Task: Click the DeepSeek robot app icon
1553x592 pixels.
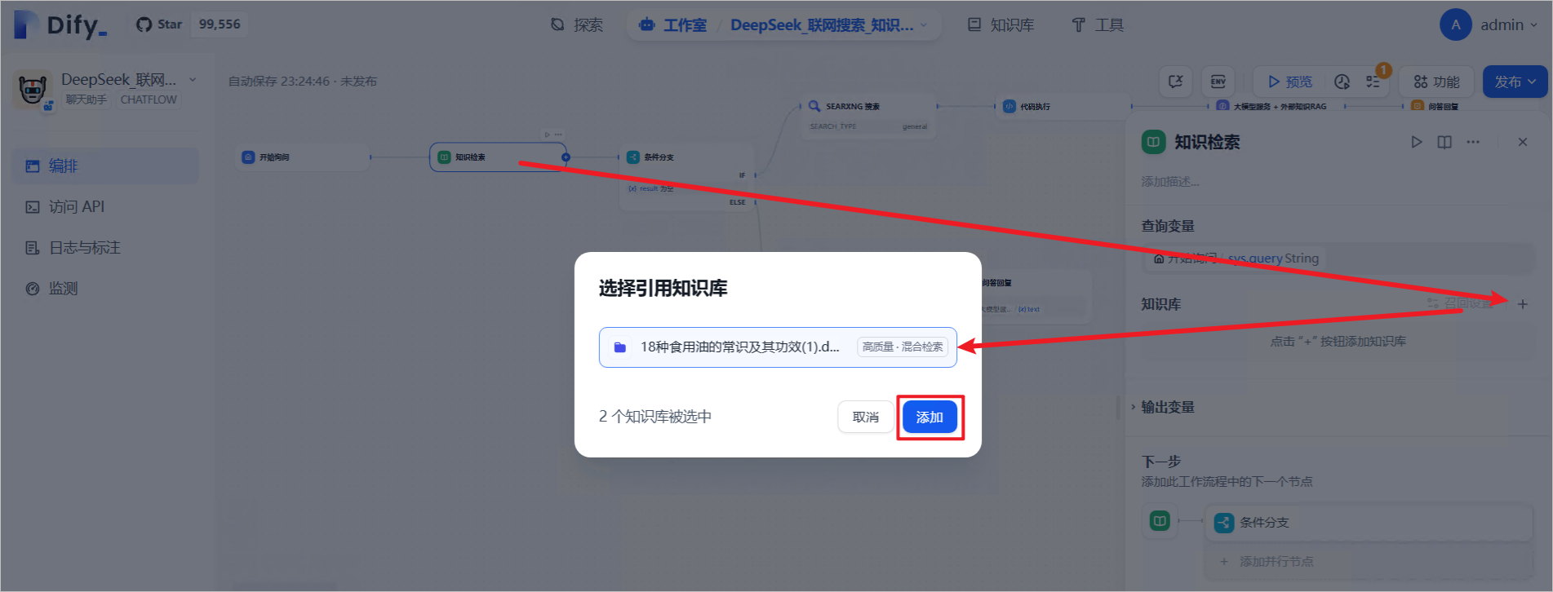Action: point(33,88)
